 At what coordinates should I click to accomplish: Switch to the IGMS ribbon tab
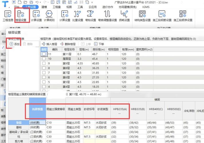[146, 7]
